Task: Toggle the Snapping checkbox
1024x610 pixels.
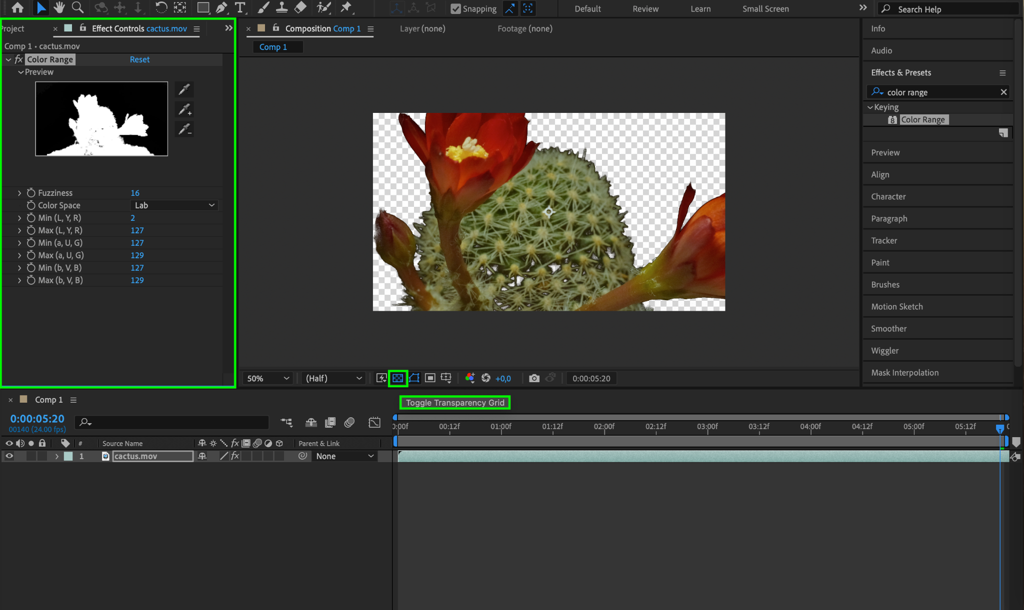Action: [455, 8]
